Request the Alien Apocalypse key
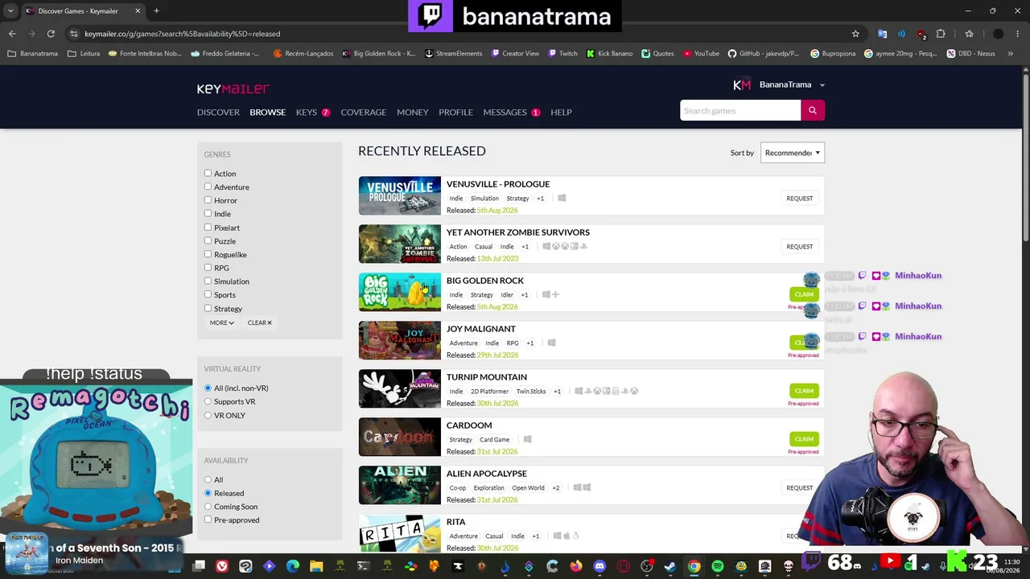The width and height of the screenshot is (1030, 579). point(800,487)
